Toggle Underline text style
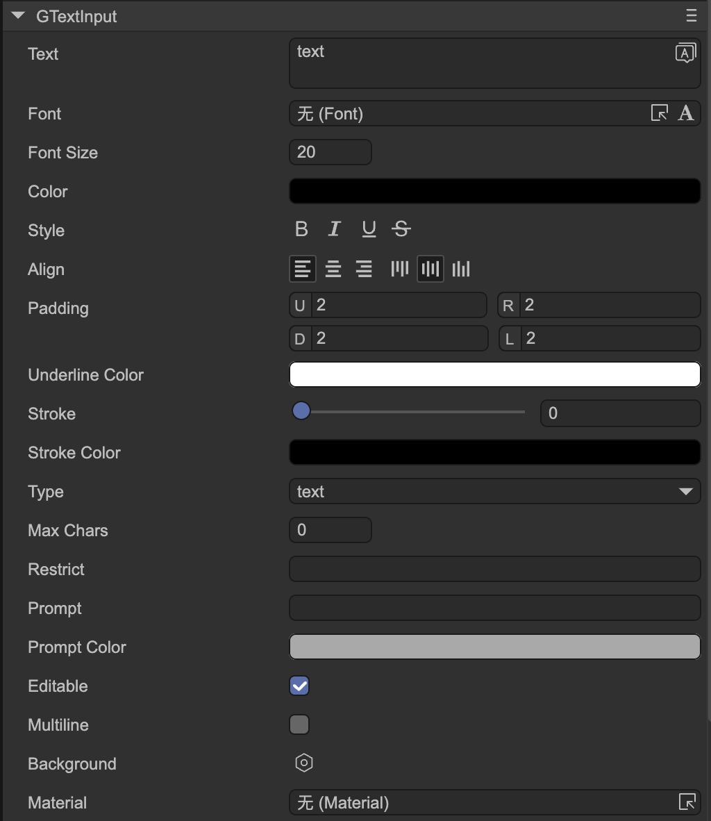The image size is (711, 821). point(369,229)
